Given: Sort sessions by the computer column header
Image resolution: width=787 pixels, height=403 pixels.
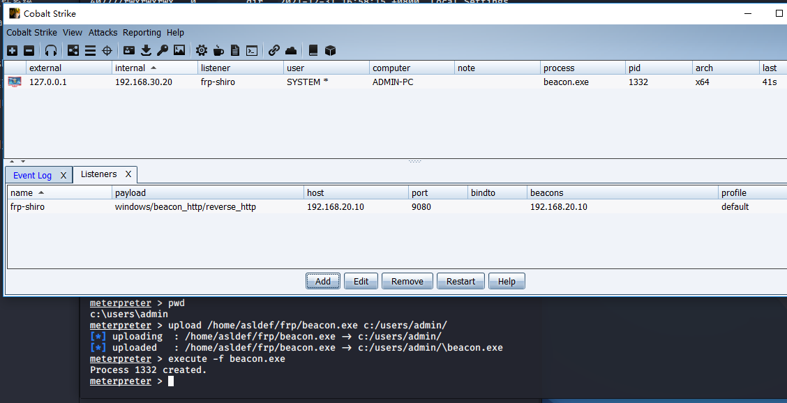Looking at the screenshot, I should coord(412,68).
